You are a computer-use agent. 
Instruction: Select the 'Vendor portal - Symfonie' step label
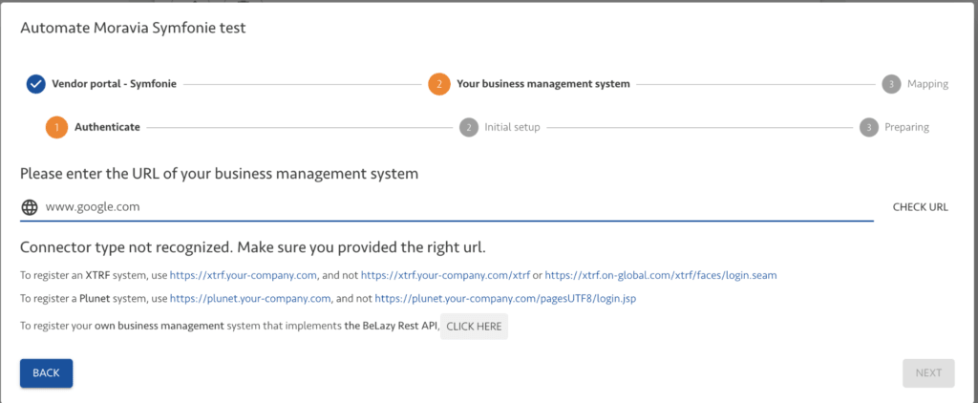tap(114, 84)
